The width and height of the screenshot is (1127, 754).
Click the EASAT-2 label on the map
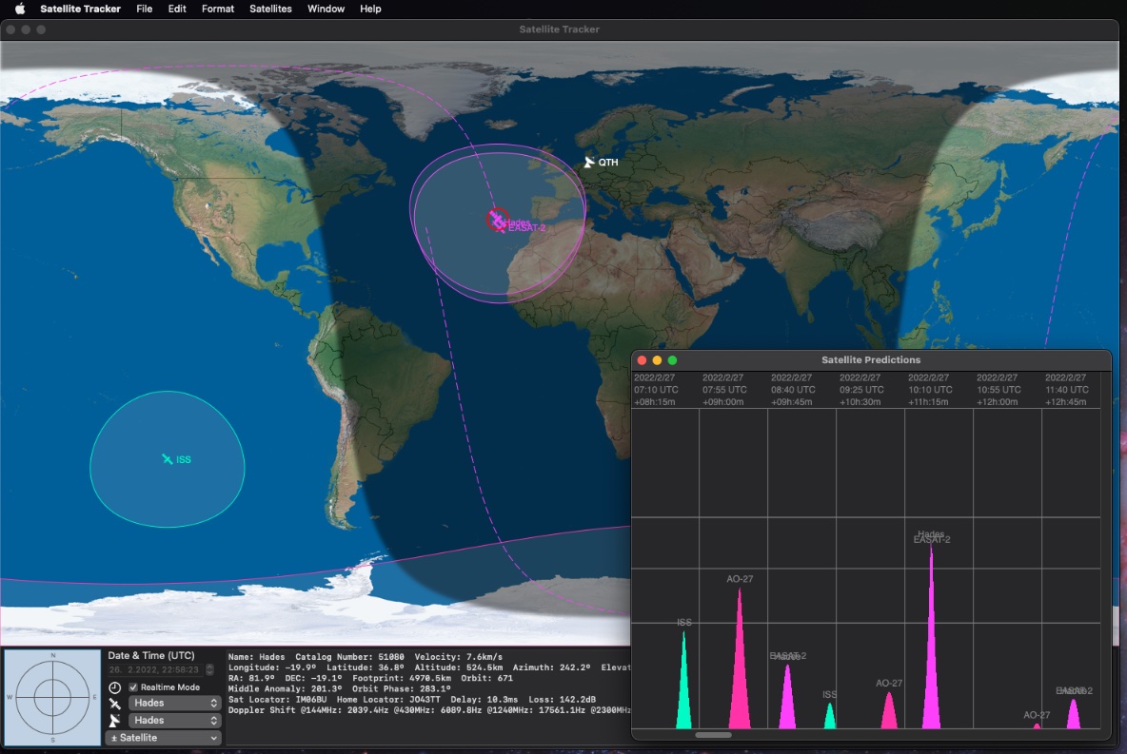[526, 228]
